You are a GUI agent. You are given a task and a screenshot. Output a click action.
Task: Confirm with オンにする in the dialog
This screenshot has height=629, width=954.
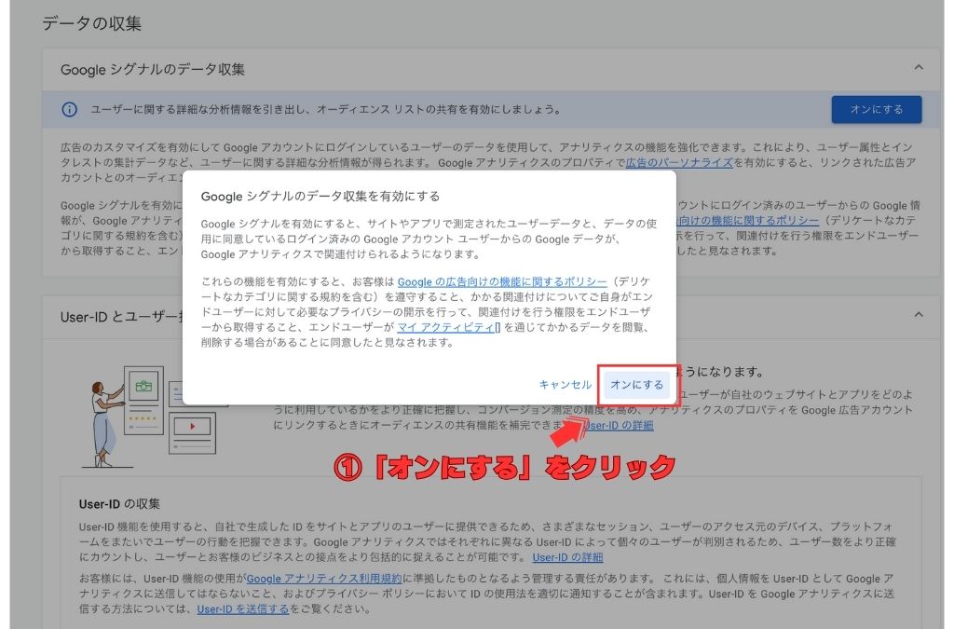point(636,385)
